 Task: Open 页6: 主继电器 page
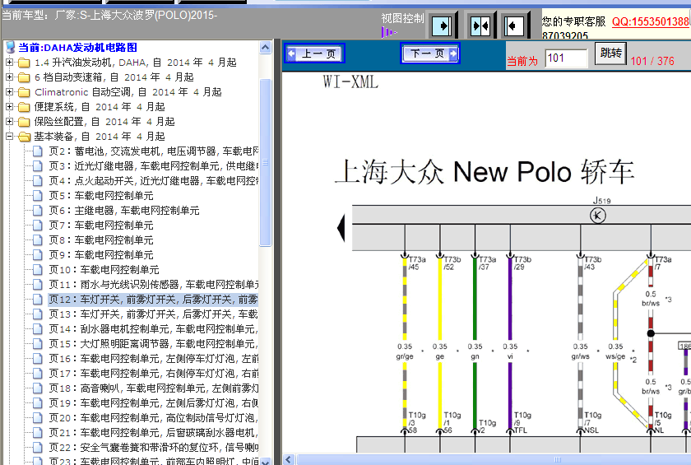[124, 210]
